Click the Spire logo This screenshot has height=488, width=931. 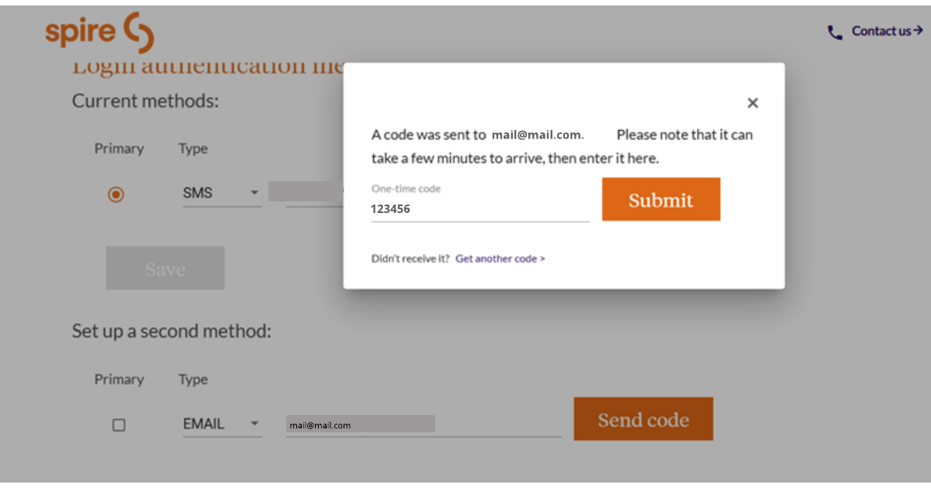pyautogui.click(x=99, y=32)
